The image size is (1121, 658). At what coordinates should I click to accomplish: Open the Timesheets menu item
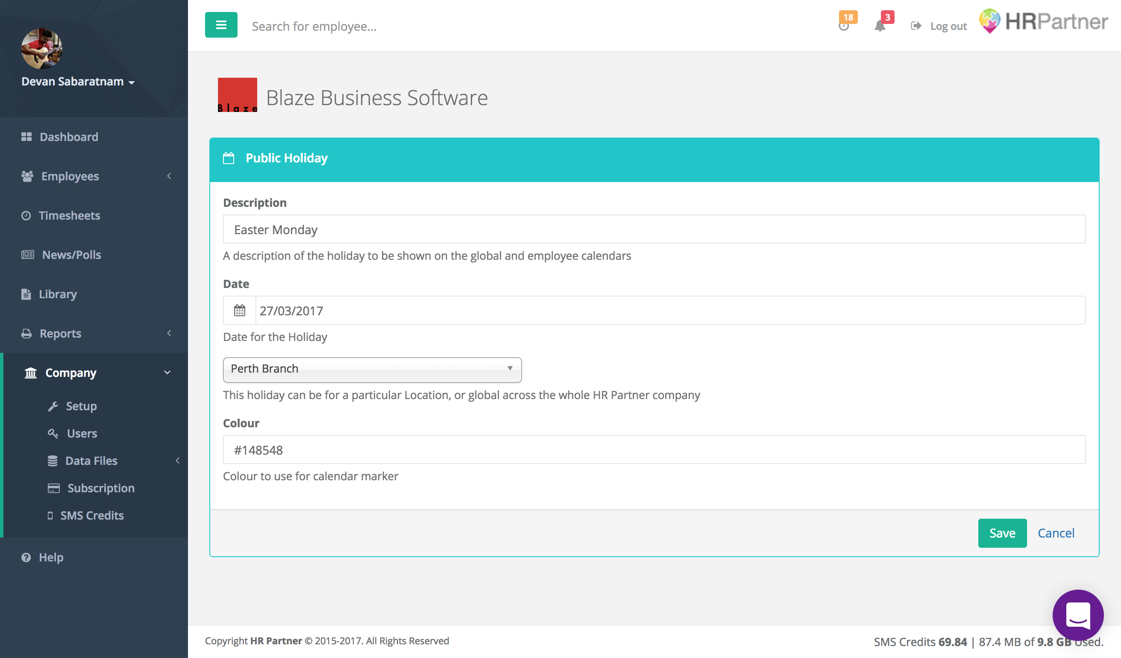tap(69, 215)
